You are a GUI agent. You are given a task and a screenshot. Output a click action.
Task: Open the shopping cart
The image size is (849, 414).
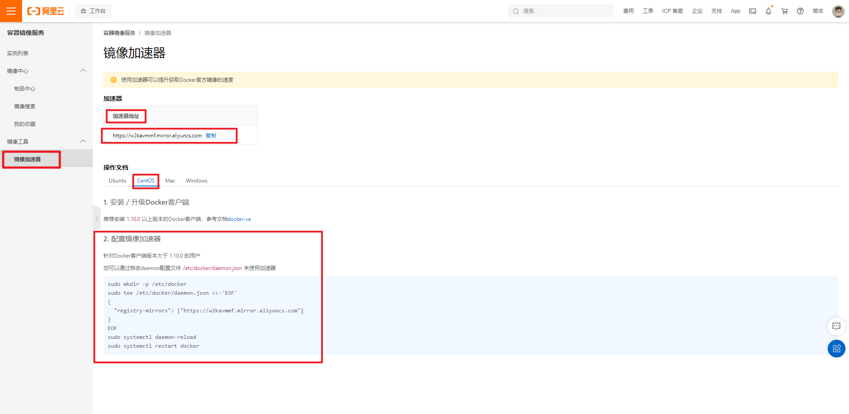coord(784,11)
